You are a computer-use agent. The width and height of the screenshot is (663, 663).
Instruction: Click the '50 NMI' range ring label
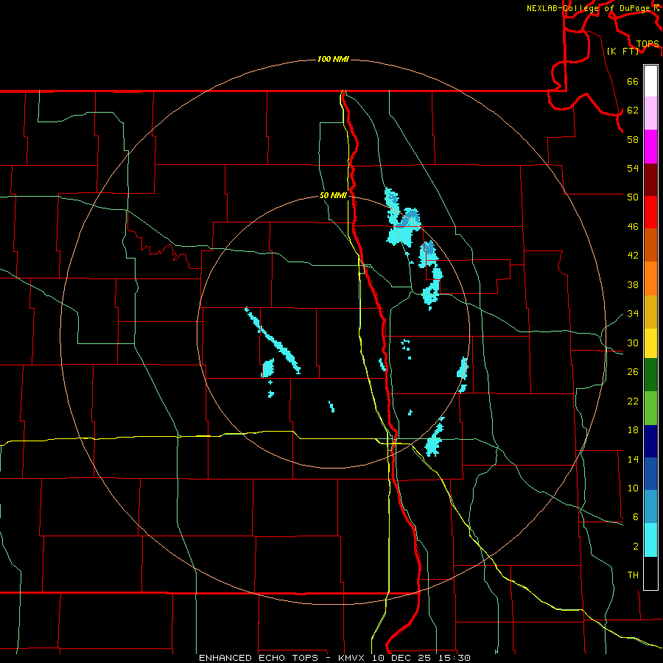pyautogui.click(x=333, y=195)
